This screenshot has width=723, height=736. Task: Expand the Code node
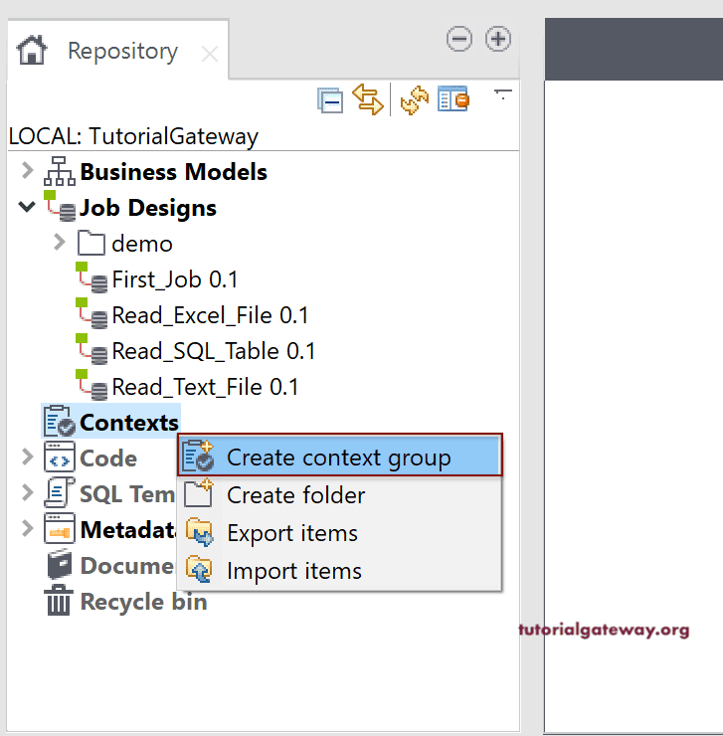point(27,458)
